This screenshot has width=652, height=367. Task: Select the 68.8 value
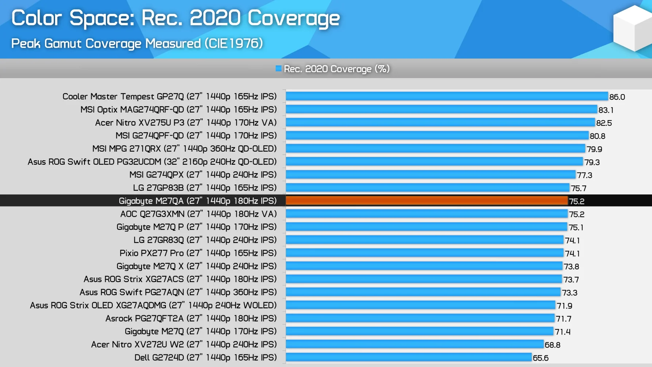tap(552, 345)
